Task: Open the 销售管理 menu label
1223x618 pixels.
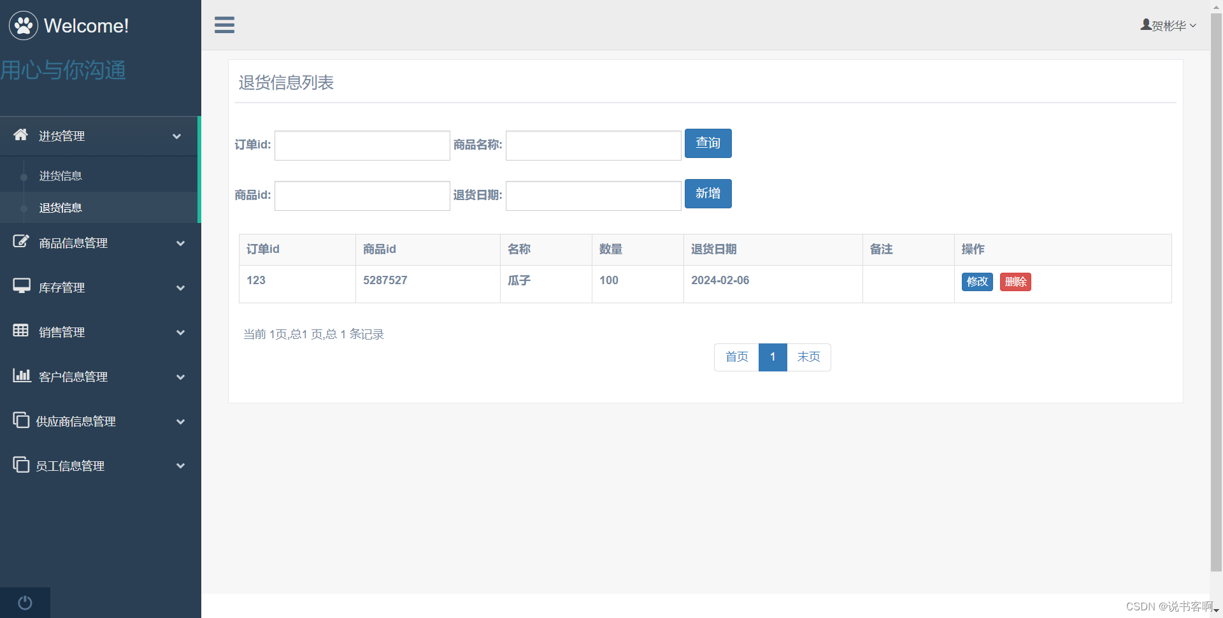Action: 62,333
